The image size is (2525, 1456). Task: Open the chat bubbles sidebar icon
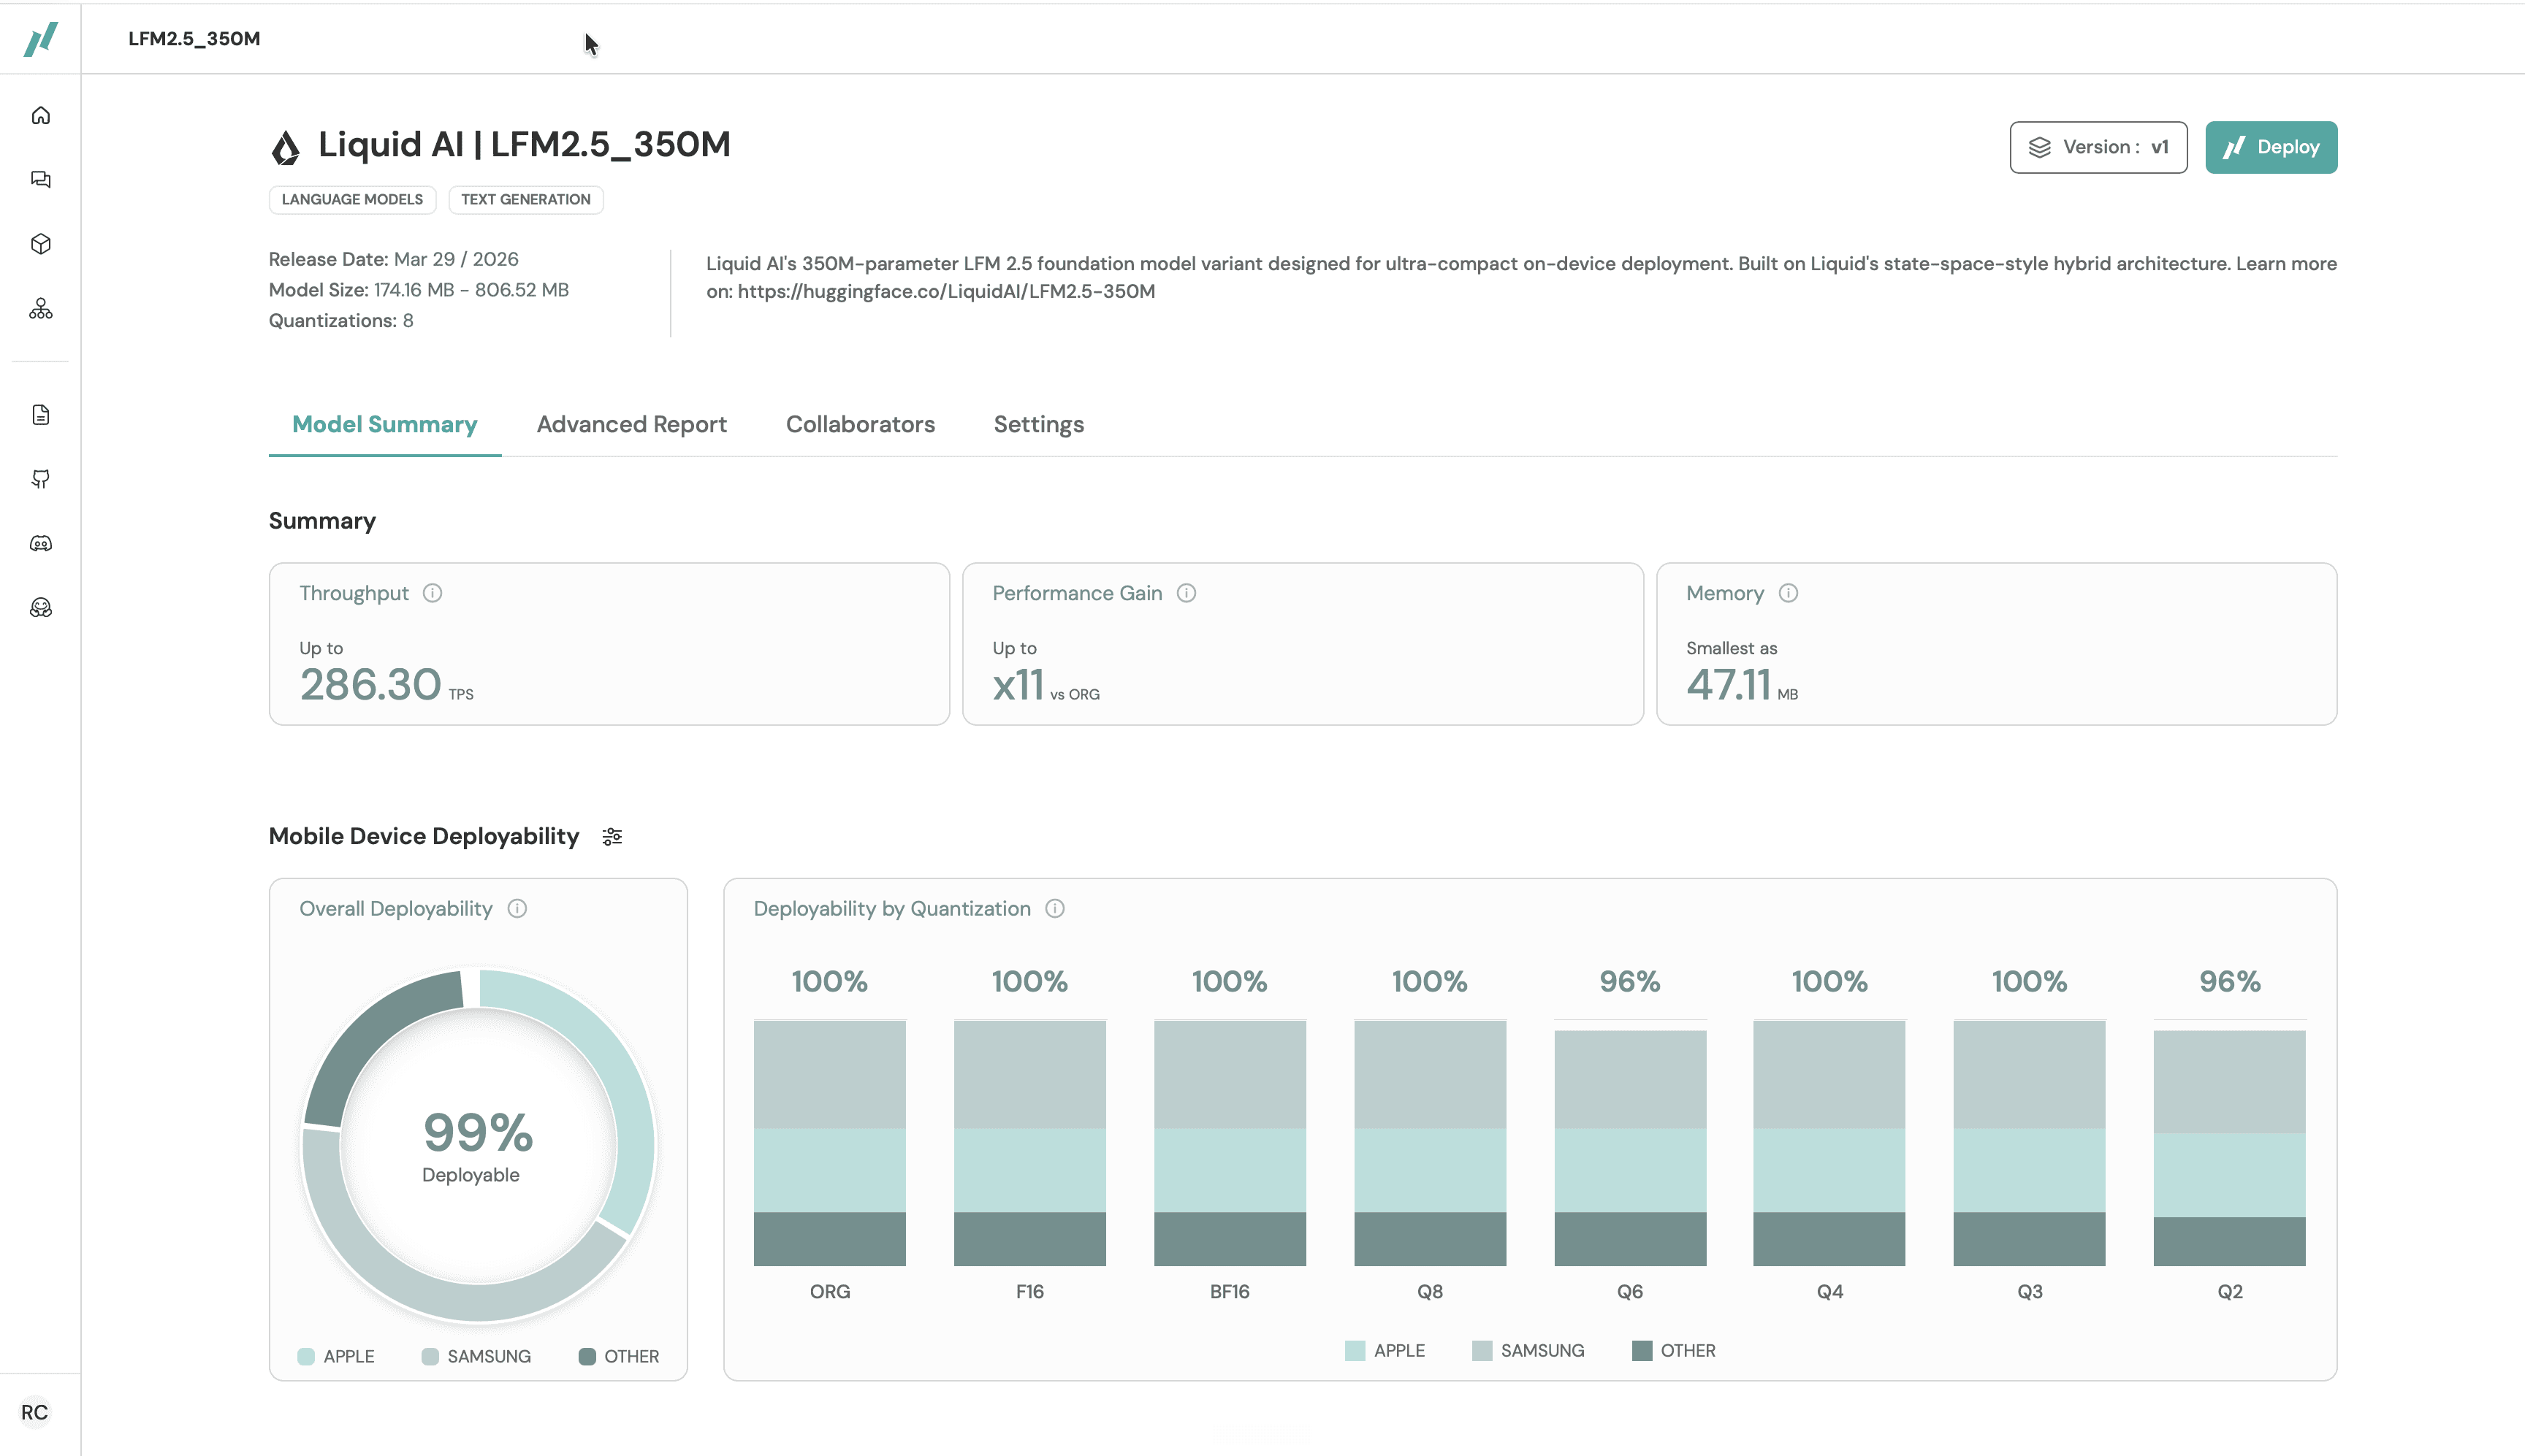41,180
